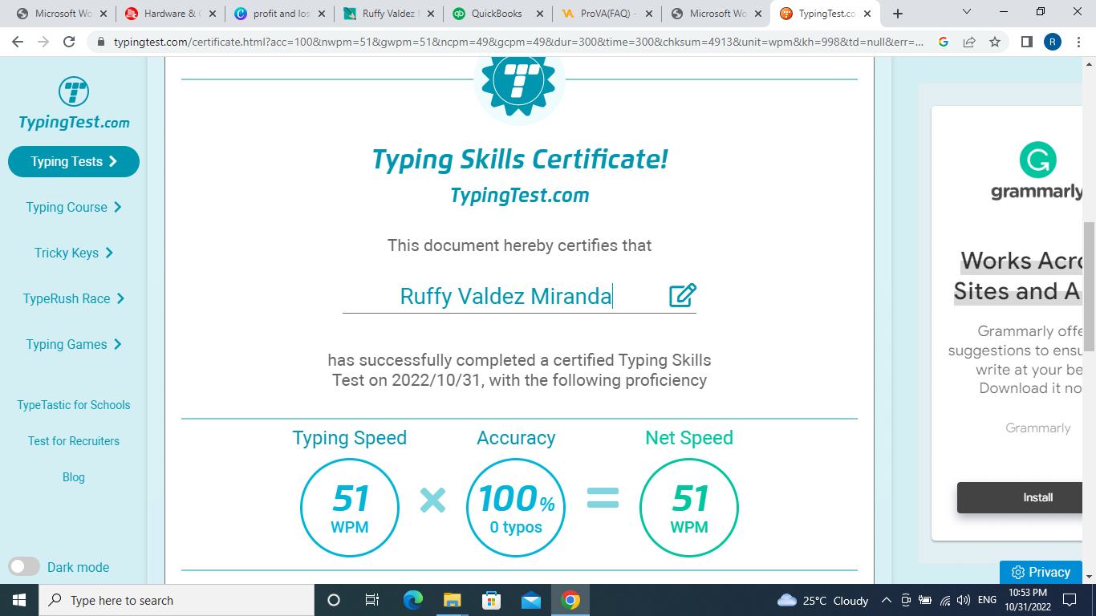Open the network settings tray icon

944,600
